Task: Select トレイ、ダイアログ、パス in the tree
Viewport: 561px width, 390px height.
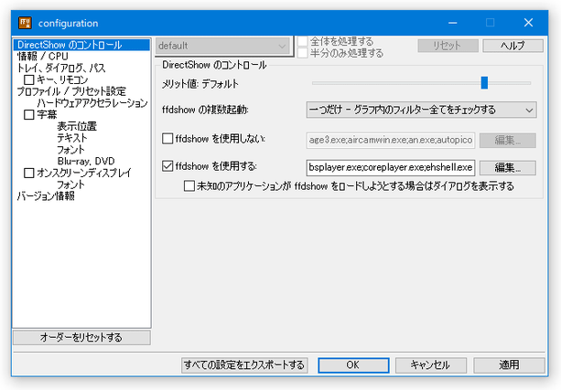Action: click(x=61, y=68)
